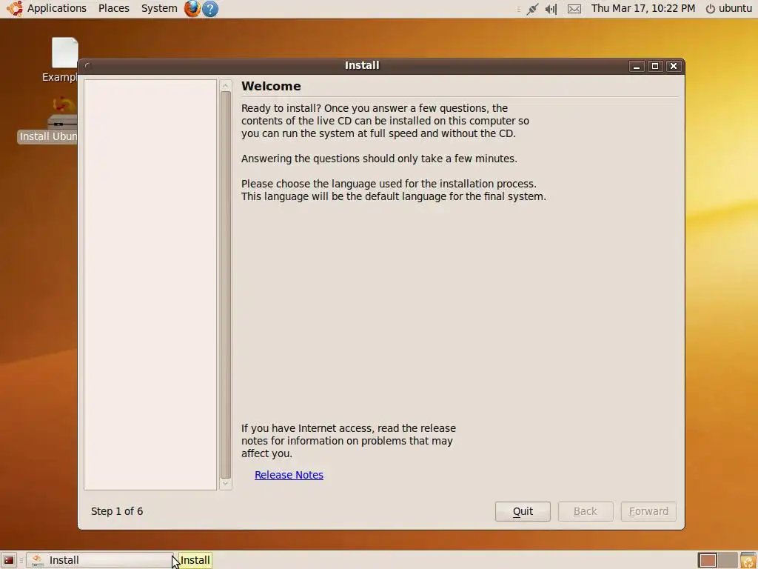This screenshot has width=758, height=569.
Task: Click the ubuntu user session label
Action: [735, 8]
